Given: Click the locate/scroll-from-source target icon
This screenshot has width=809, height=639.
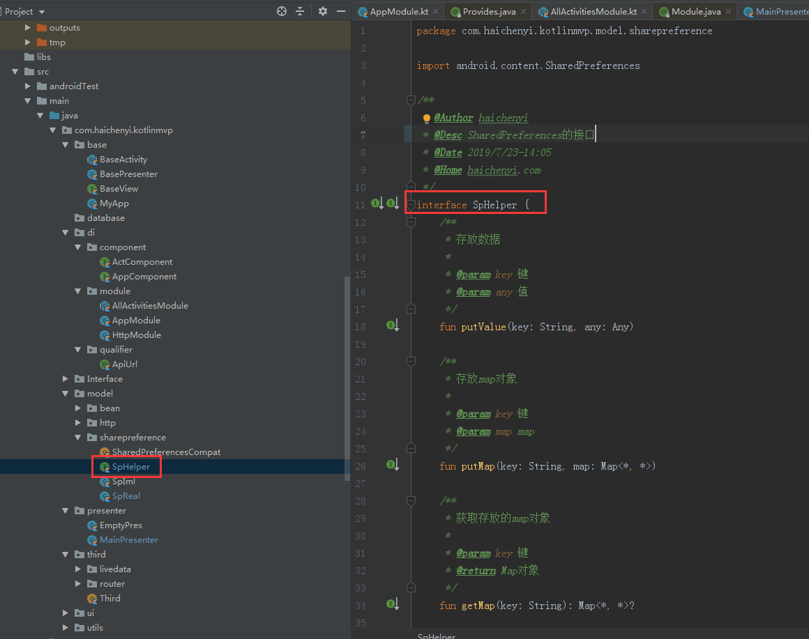Looking at the screenshot, I should [x=281, y=11].
